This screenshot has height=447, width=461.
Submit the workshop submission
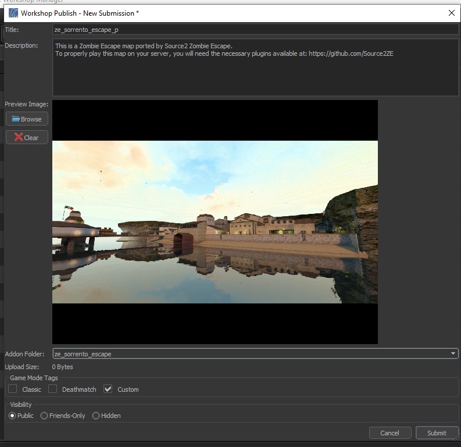pyautogui.click(x=437, y=433)
